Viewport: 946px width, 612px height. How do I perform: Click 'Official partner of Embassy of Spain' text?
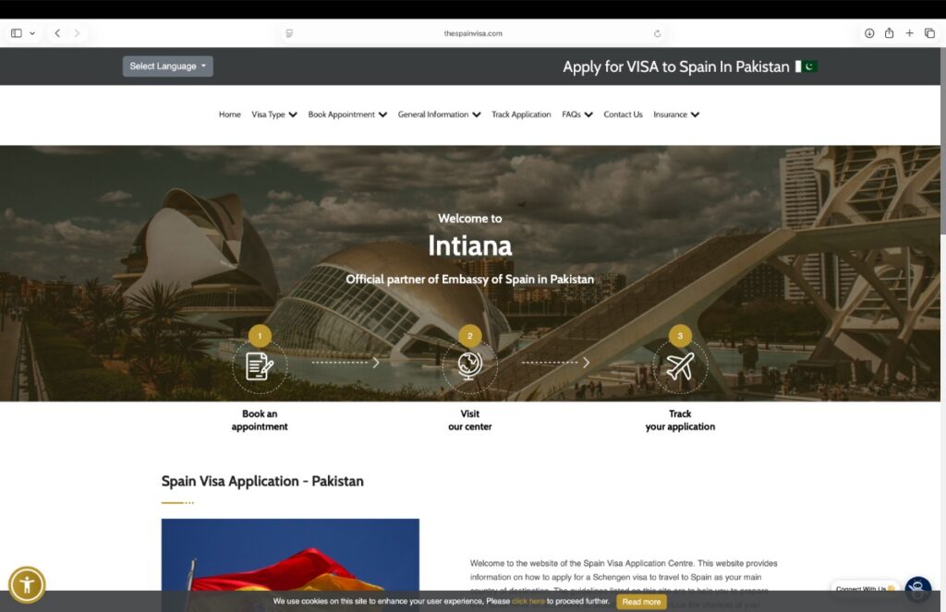pos(470,279)
